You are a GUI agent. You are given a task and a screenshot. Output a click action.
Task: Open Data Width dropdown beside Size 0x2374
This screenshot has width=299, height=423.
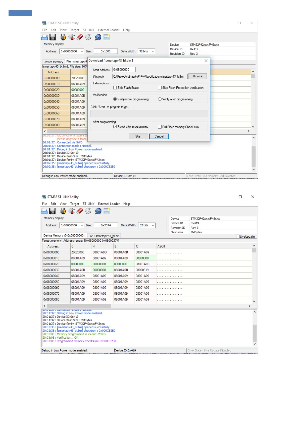point(153,225)
